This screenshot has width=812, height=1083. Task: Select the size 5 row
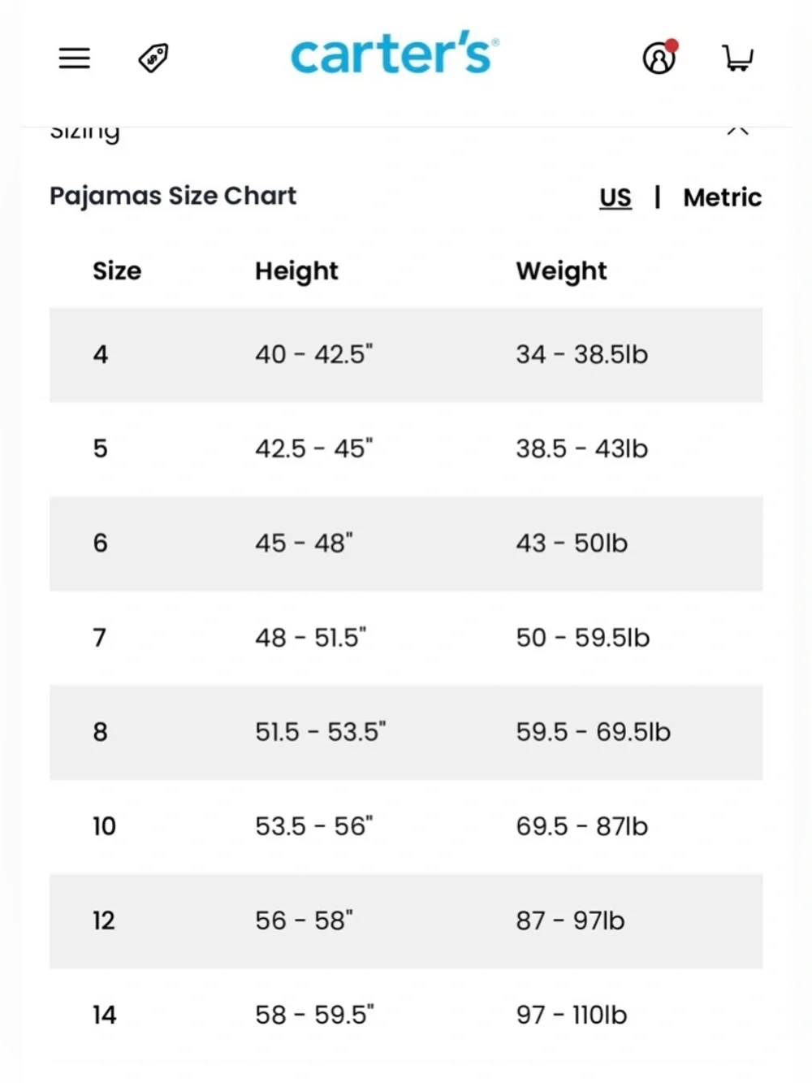pyautogui.click(x=406, y=448)
